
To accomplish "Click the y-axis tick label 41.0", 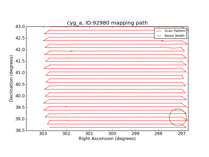I will click(x=20, y=73).
